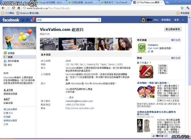Reload the page with refresh icon
191x139 pixels.
pos(13,8)
